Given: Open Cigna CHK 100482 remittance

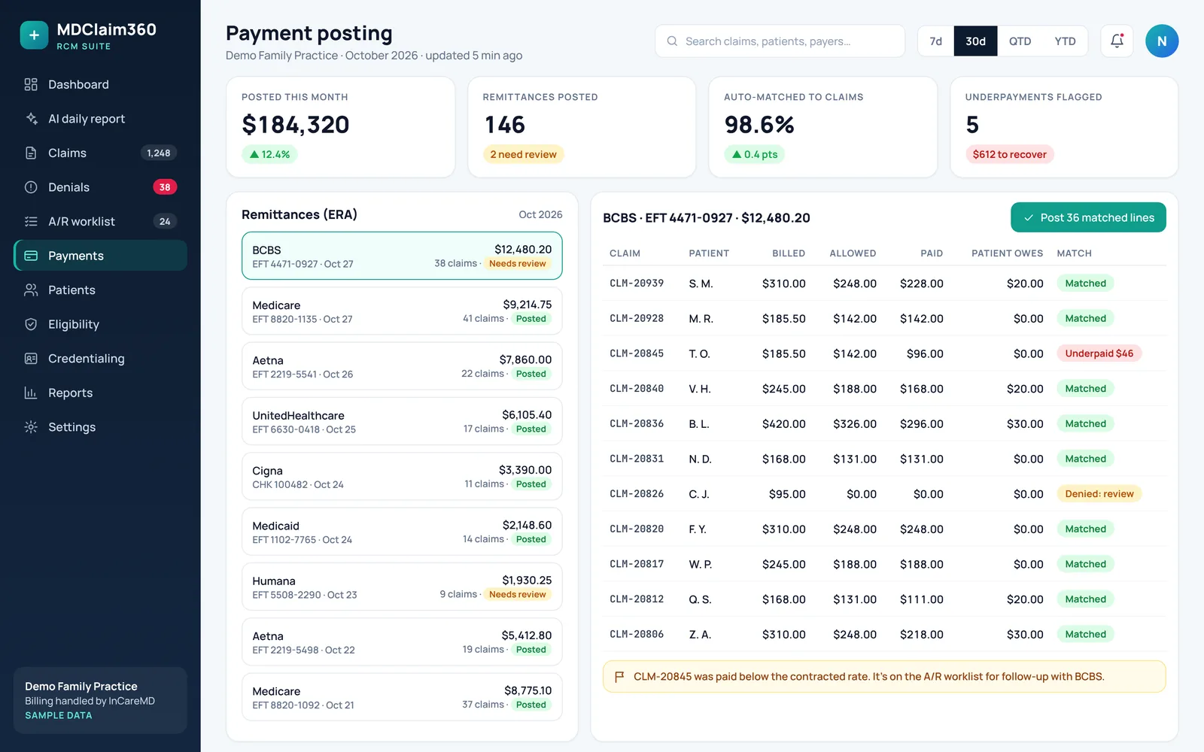Looking at the screenshot, I should point(402,477).
